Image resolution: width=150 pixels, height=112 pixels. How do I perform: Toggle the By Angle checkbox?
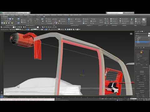(x=136, y=58)
